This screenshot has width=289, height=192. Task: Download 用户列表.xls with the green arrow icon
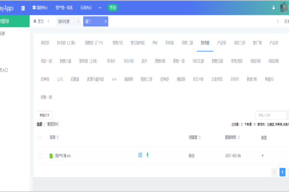click(147, 155)
